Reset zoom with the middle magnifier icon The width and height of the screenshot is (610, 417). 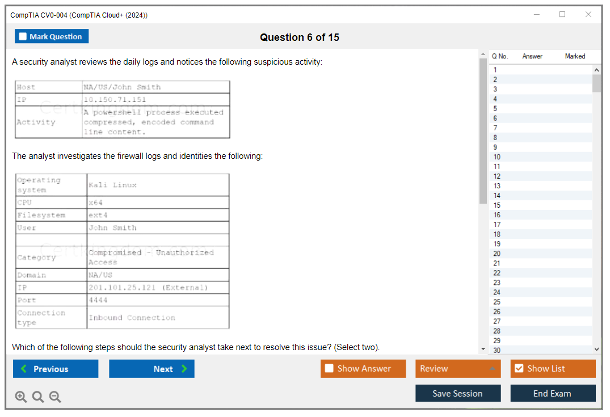coord(38,397)
